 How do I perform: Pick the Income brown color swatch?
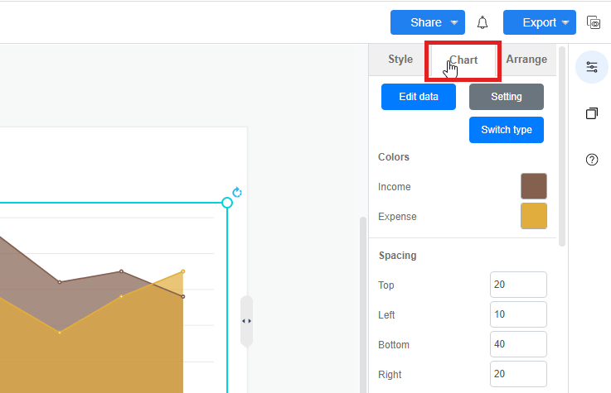click(533, 186)
